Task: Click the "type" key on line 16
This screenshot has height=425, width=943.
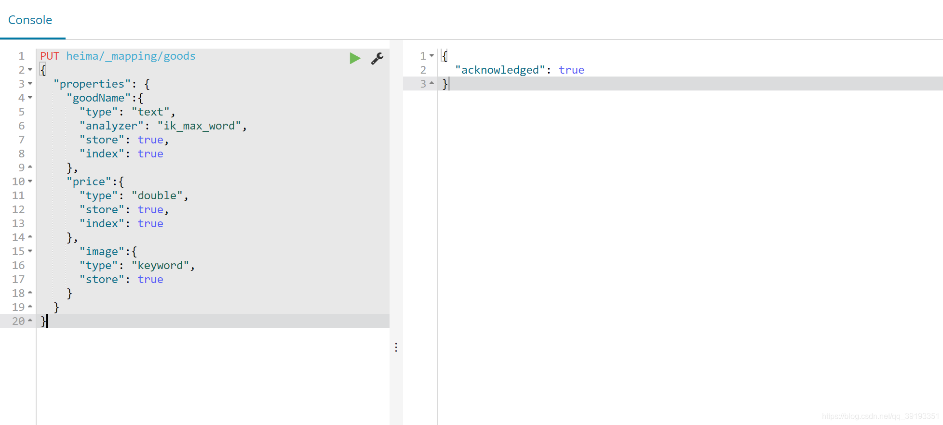Action: coord(99,265)
